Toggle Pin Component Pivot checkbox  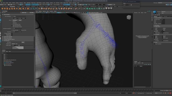click(x=12, y=24)
